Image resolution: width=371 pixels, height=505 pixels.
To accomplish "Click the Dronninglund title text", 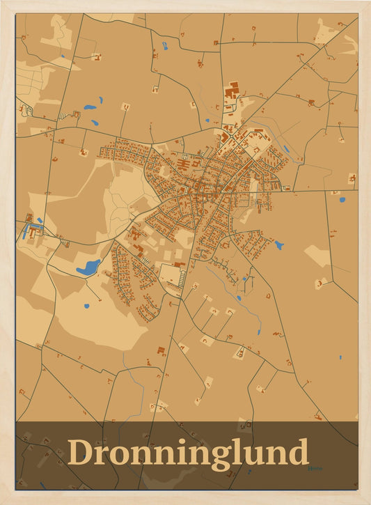I will click(x=188, y=453).
